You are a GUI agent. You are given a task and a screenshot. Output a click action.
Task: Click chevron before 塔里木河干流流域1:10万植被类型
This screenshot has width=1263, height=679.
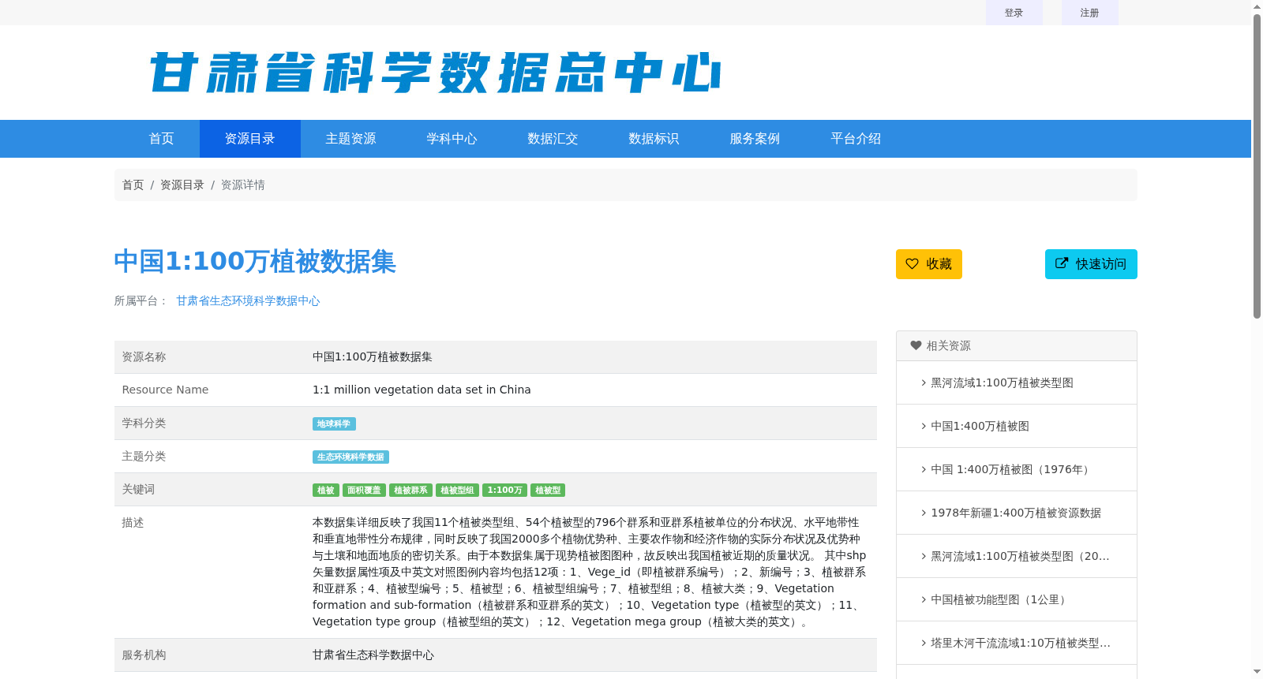point(924,643)
